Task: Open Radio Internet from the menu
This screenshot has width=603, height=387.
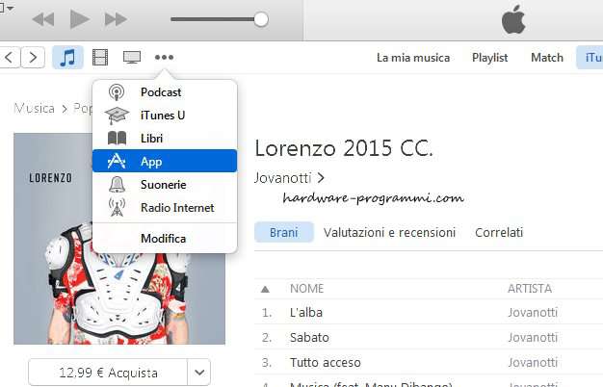Action: tap(165, 208)
